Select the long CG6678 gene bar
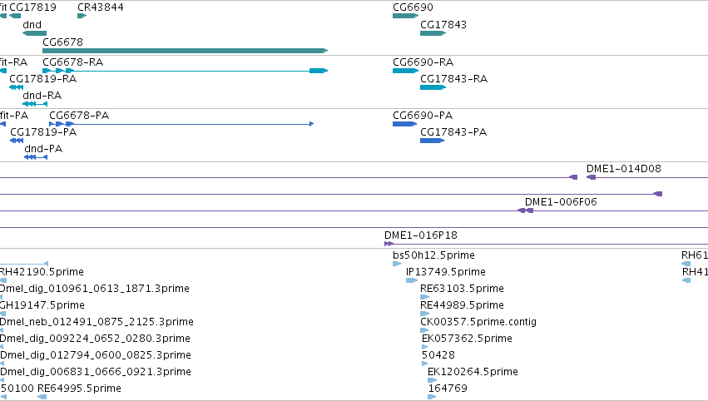 click(x=186, y=51)
